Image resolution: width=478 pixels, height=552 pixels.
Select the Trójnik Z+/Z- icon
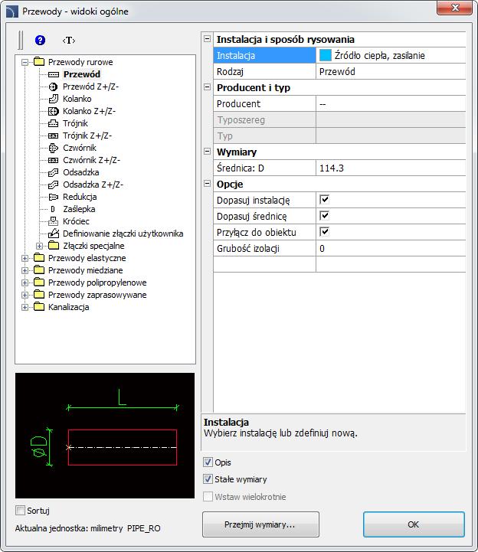[53, 136]
